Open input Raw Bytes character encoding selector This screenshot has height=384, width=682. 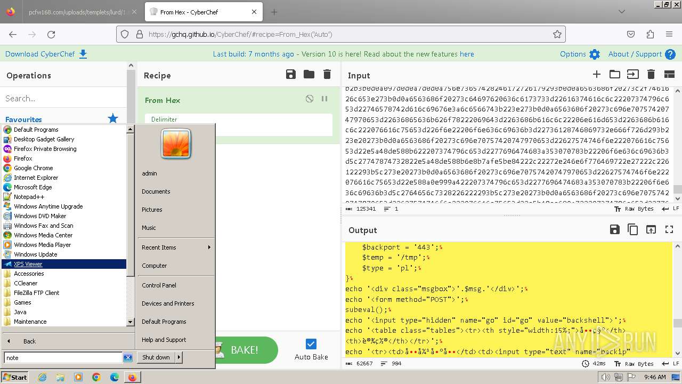coord(634,209)
